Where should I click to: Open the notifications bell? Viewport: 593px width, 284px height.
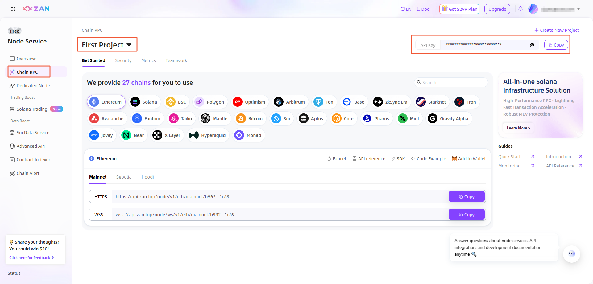pos(520,9)
